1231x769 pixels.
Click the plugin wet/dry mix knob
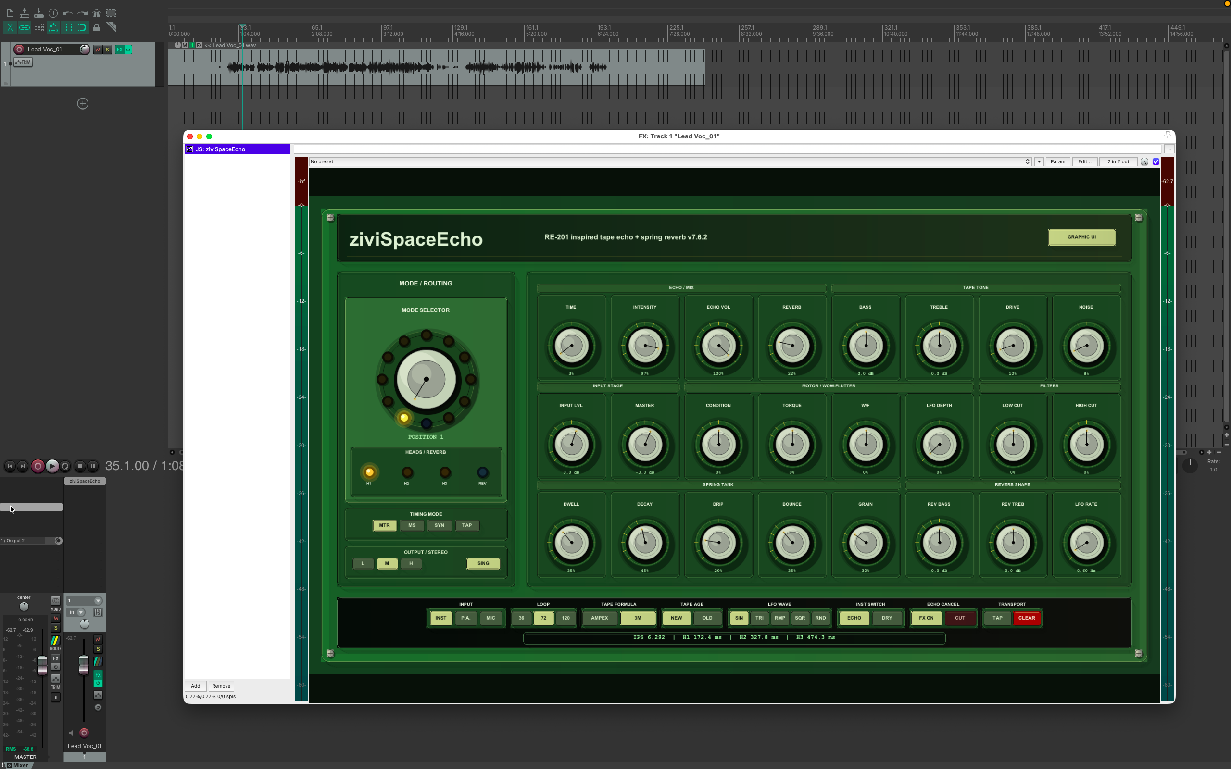coord(1144,162)
